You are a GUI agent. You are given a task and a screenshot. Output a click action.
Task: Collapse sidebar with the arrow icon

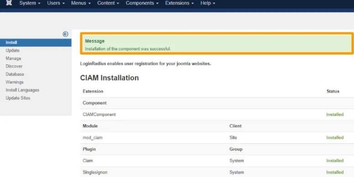65,34
